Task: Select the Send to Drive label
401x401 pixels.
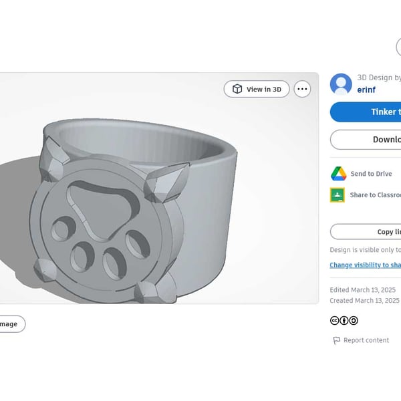Action: click(371, 174)
